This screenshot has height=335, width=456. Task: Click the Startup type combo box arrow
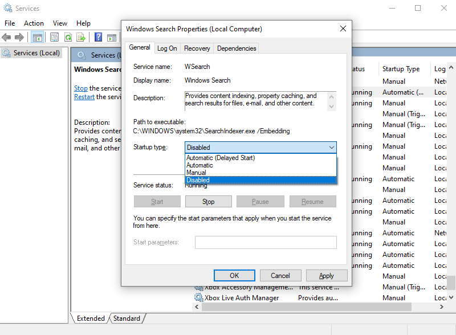331,148
